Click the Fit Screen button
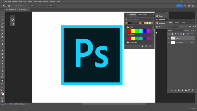Viewport: 197px width, 111px height. click(42, 6)
